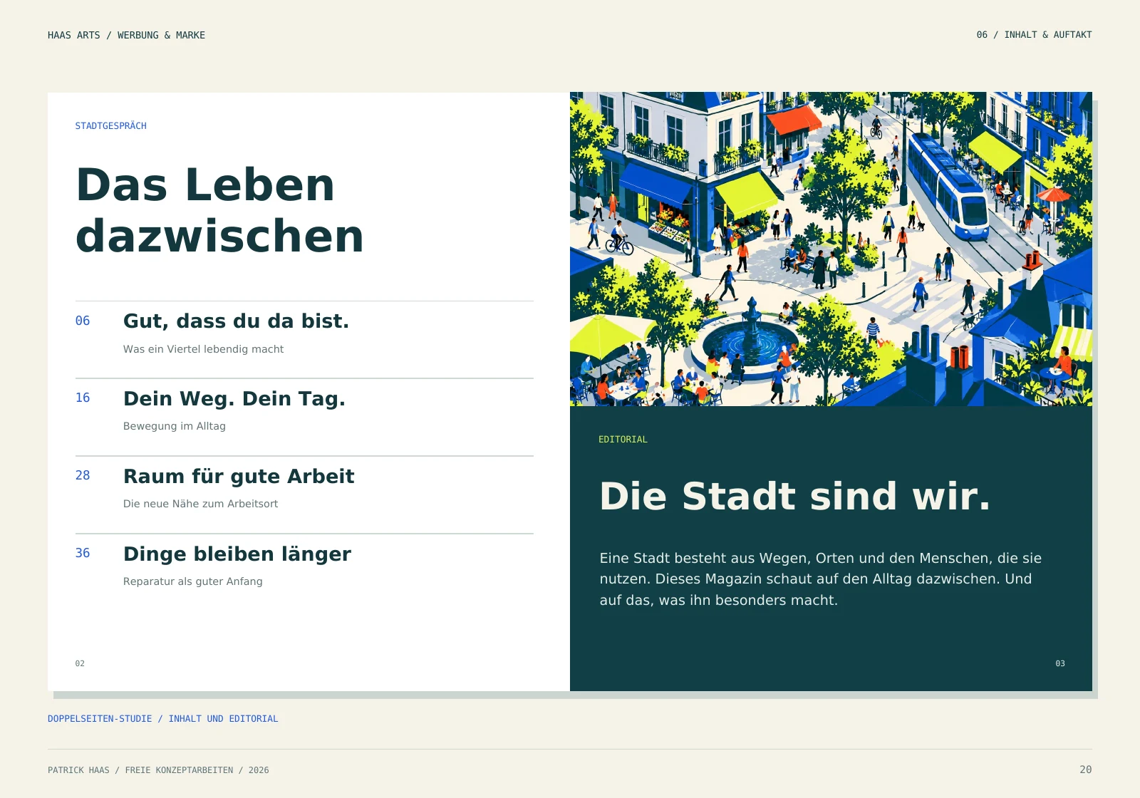Click the 'EDITORIAL' label on the dark panel

(x=623, y=440)
